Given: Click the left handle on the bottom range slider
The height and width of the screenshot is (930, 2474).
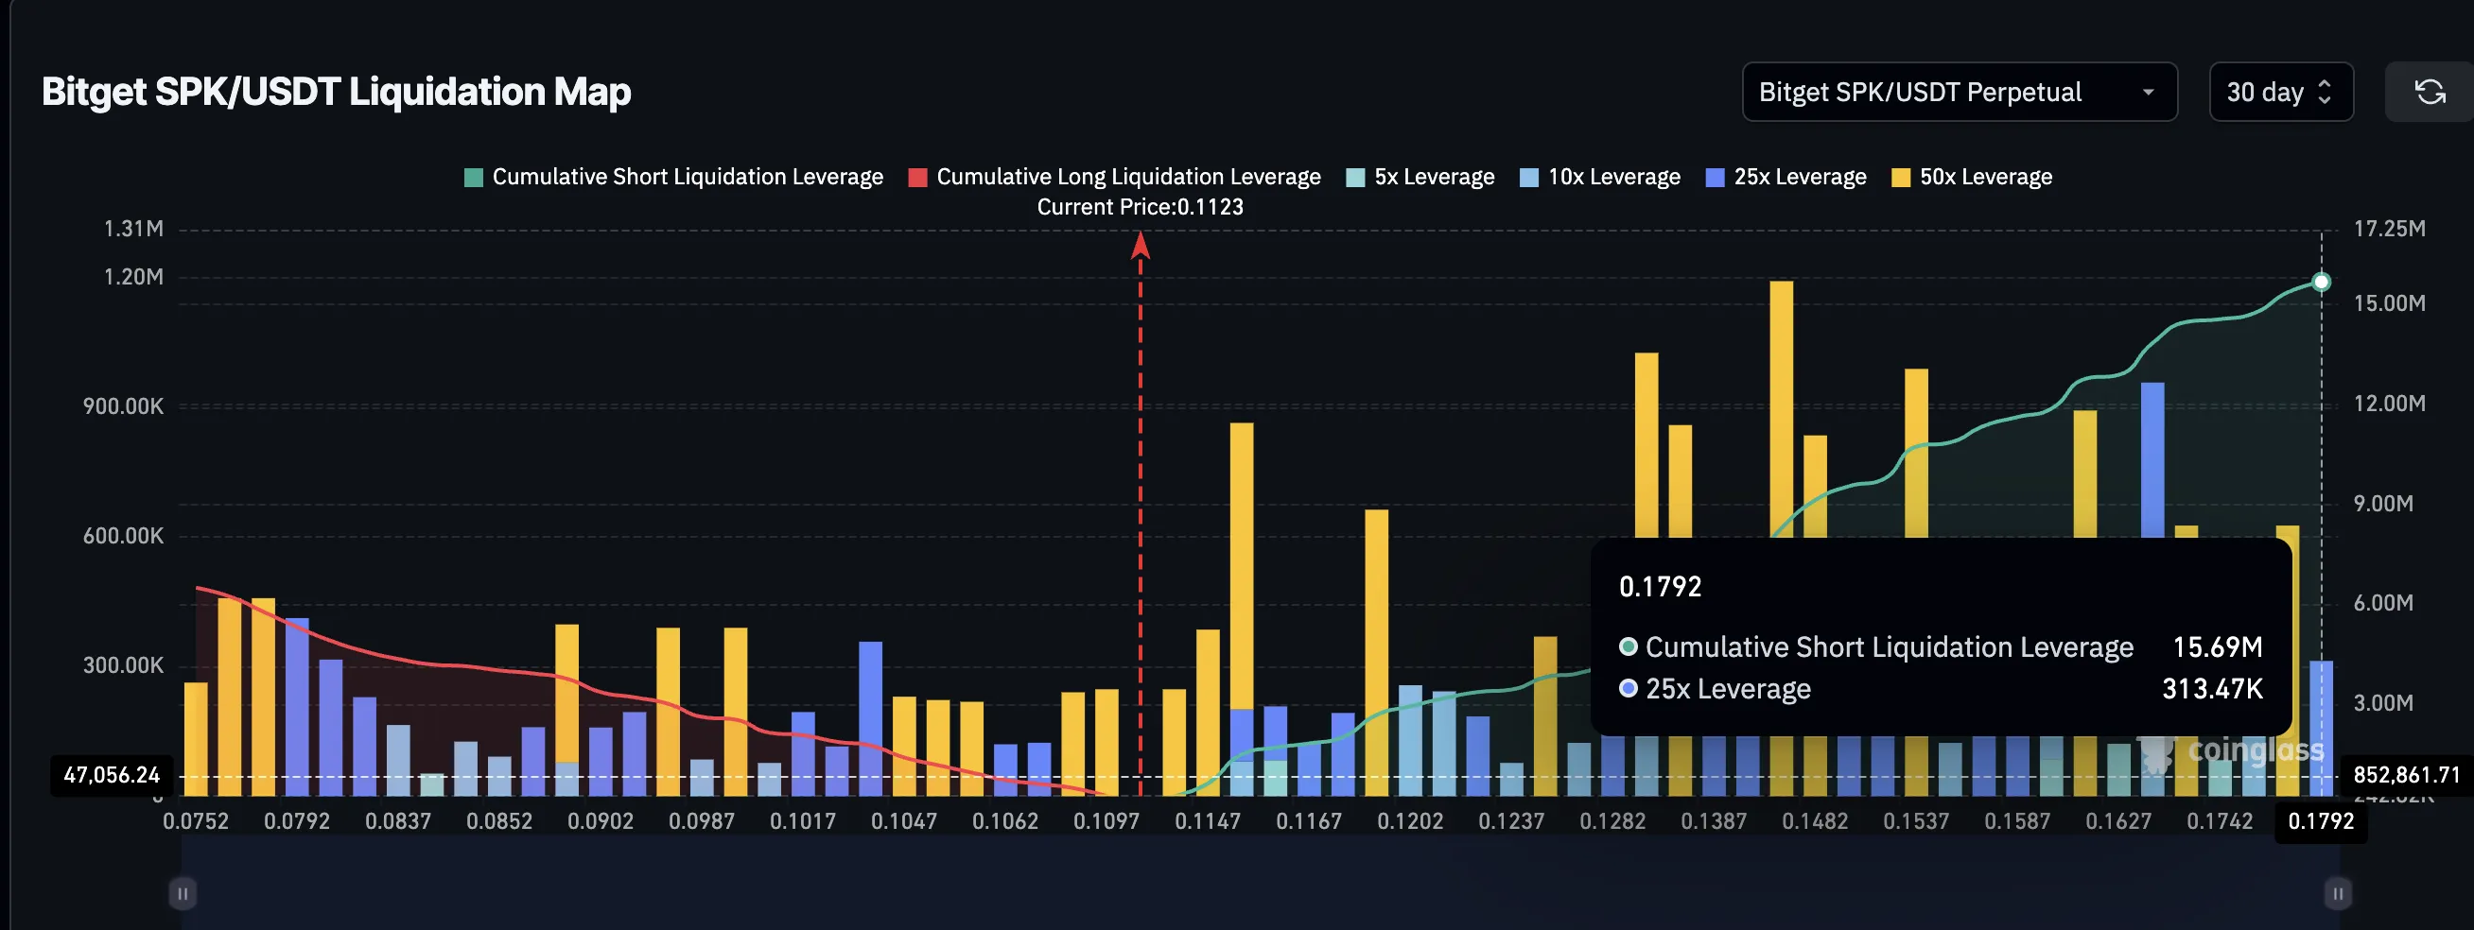Looking at the screenshot, I should [x=182, y=892].
